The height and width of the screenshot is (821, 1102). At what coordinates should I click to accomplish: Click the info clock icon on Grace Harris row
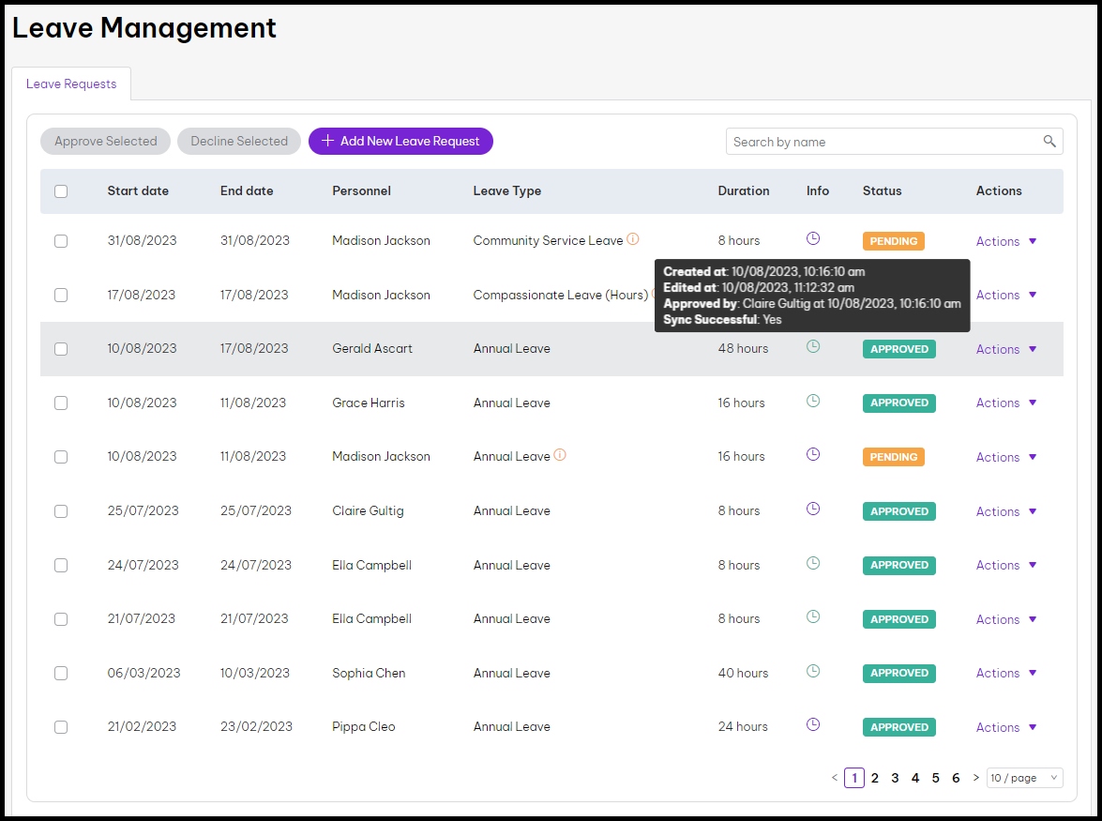813,402
